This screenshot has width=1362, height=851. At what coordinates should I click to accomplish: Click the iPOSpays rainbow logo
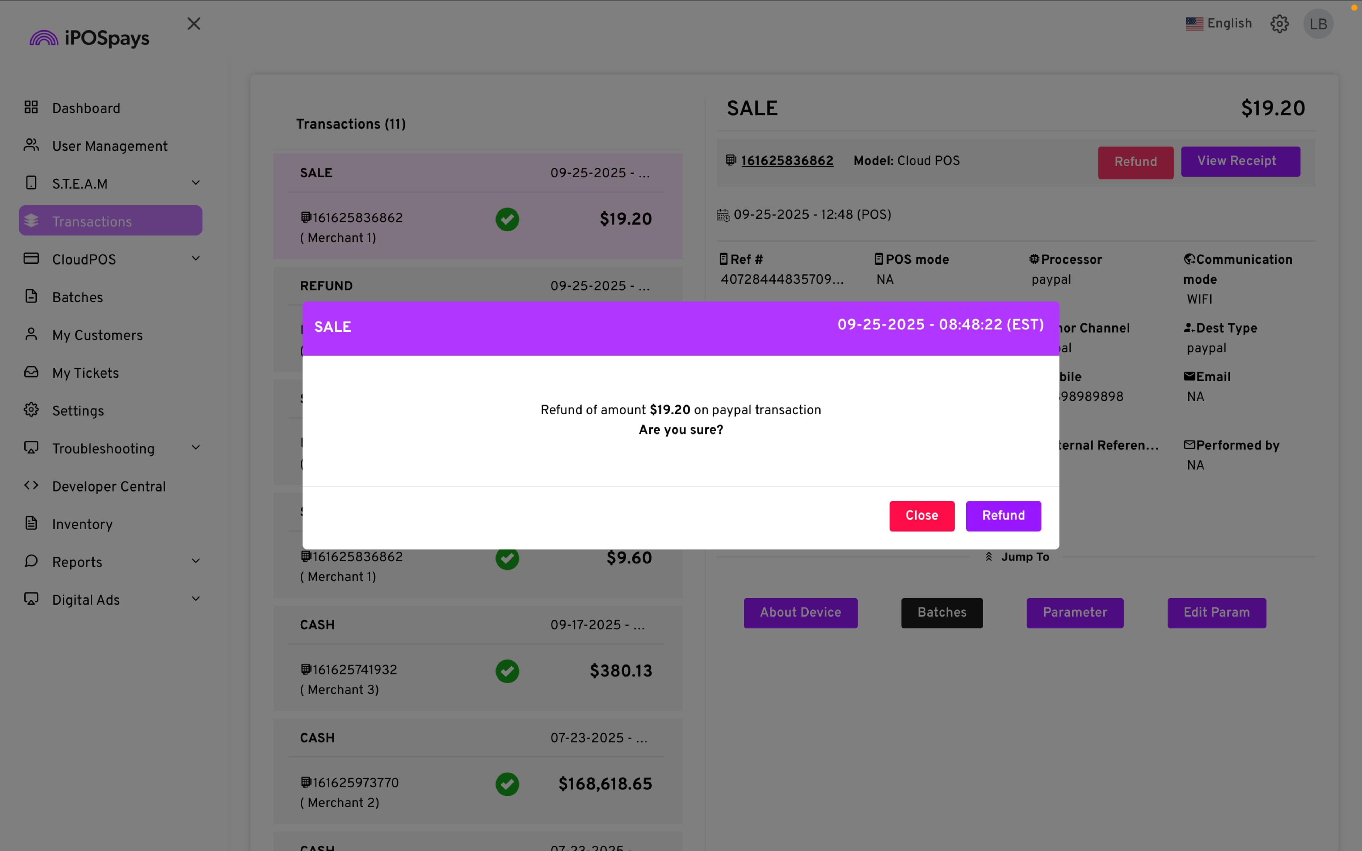click(44, 38)
